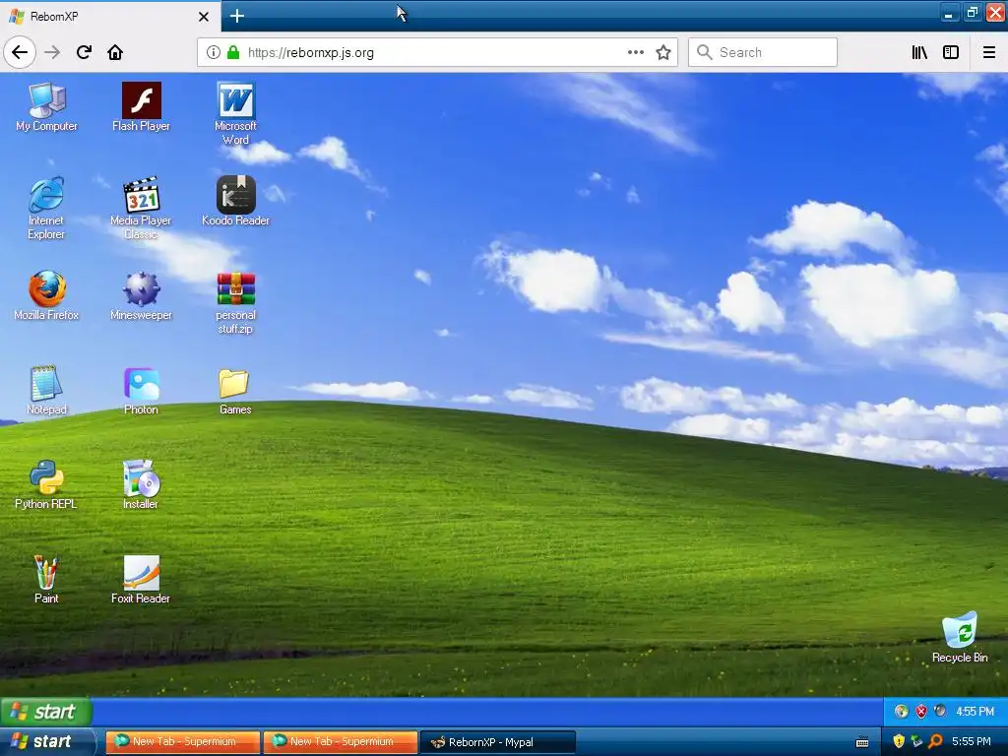Image resolution: width=1008 pixels, height=756 pixels.
Task: Go back with the browser back arrow
Action: [20, 52]
